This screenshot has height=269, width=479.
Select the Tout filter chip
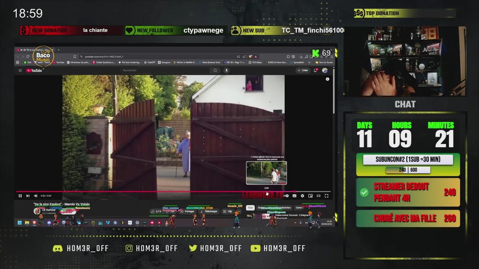pos(250,208)
